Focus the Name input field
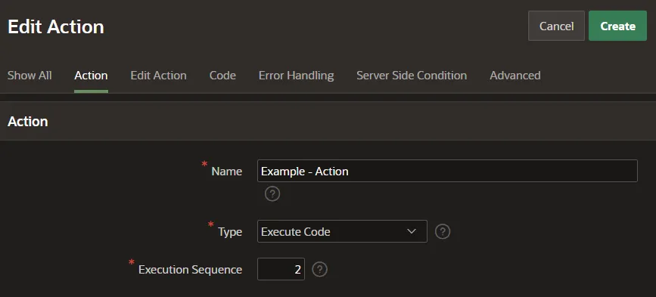Image resolution: width=656 pixels, height=297 pixels. tap(447, 171)
